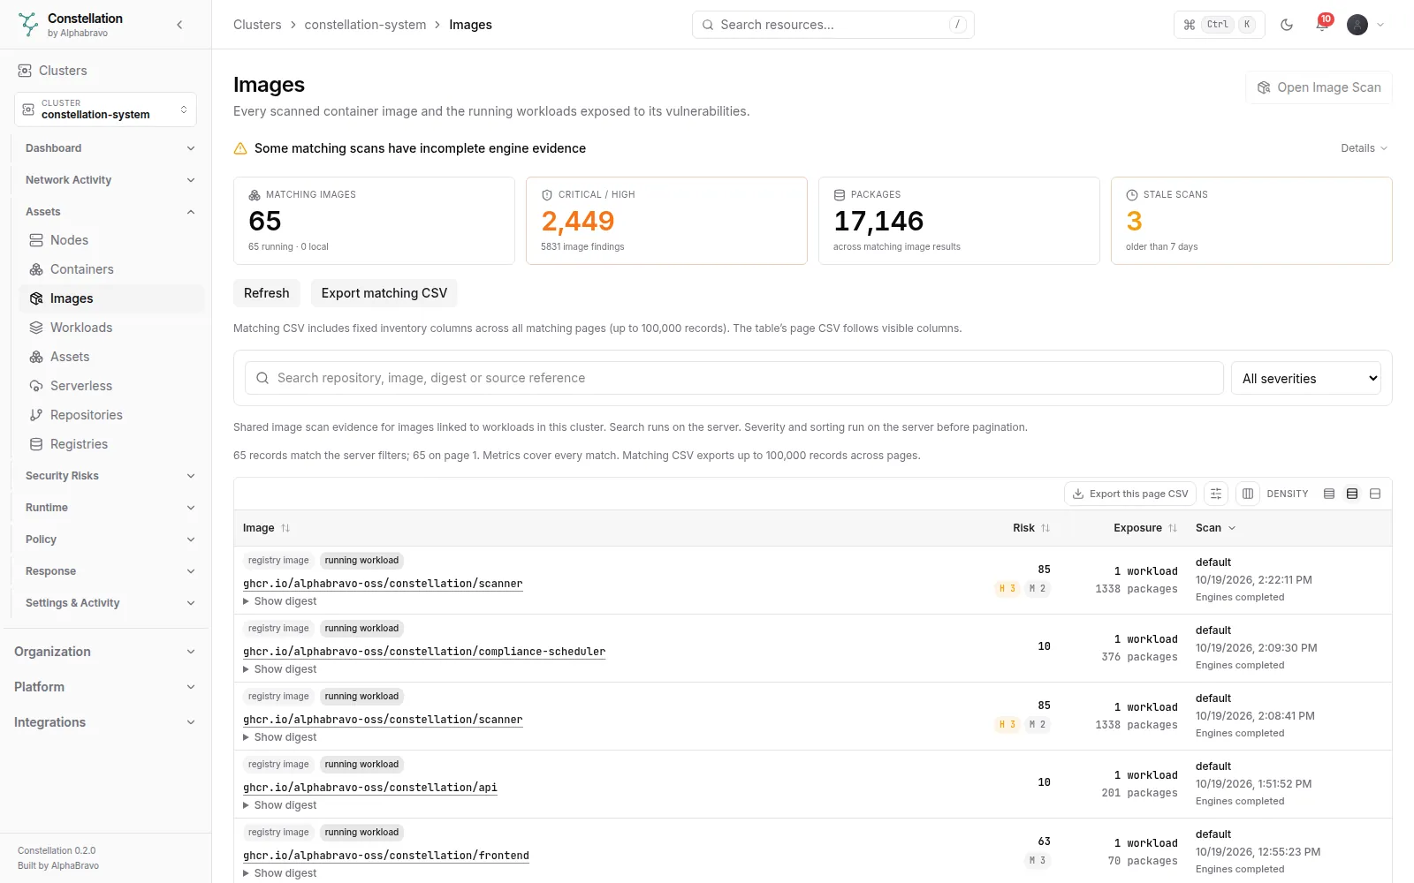The width and height of the screenshot is (1414, 883).
Task: Open command palette Ctrl K button
Action: [x=1219, y=25]
